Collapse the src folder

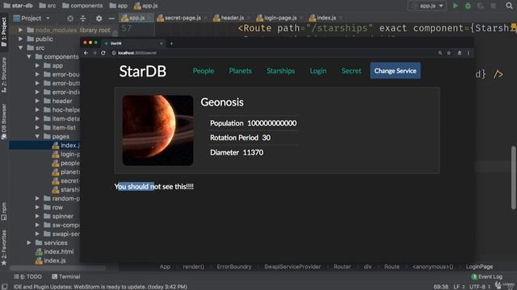tap(21, 48)
